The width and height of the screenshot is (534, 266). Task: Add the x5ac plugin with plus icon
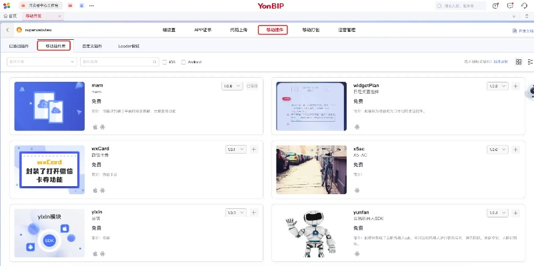pyautogui.click(x=515, y=150)
